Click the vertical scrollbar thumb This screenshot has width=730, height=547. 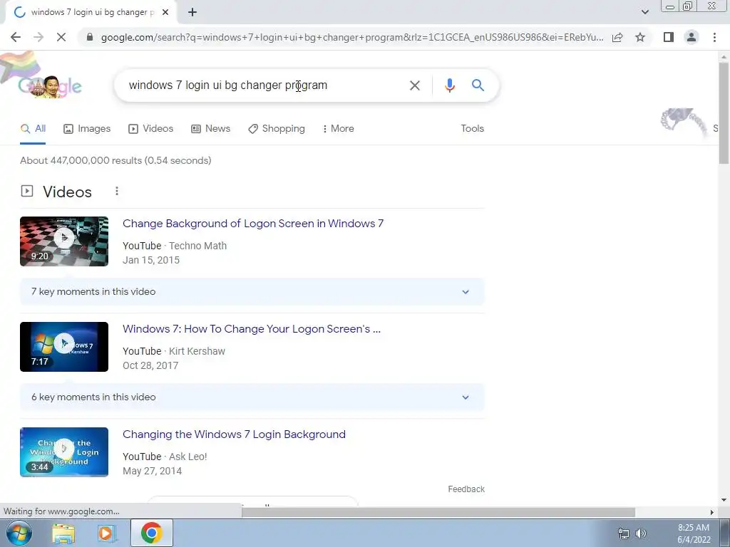coord(724,113)
